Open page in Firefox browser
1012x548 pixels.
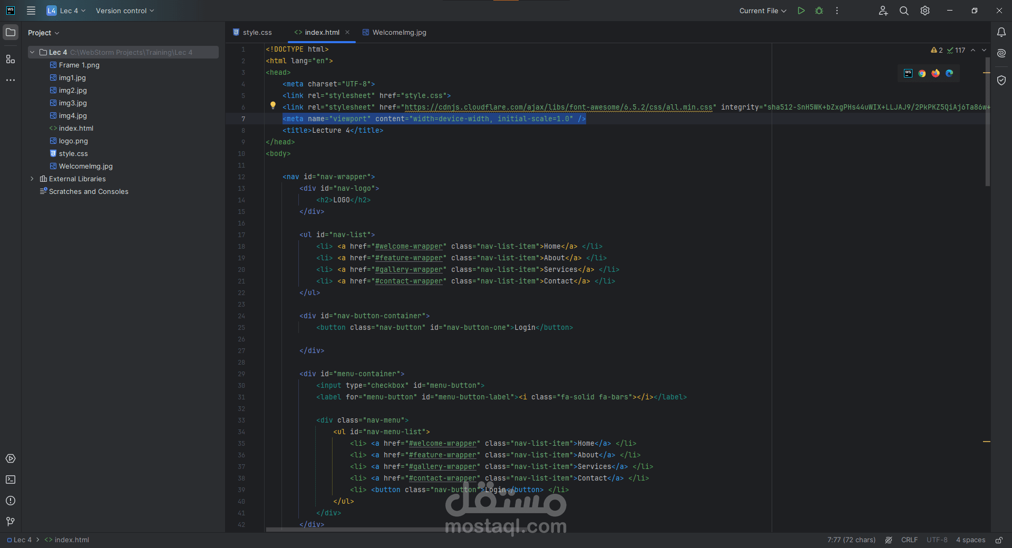point(936,73)
